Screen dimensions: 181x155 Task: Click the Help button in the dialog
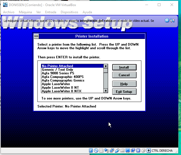pyautogui.click(x=124, y=84)
